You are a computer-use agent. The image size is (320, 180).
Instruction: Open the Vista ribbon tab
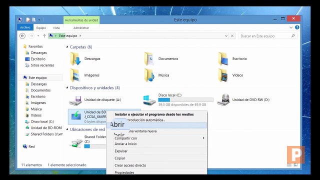tap(56, 28)
